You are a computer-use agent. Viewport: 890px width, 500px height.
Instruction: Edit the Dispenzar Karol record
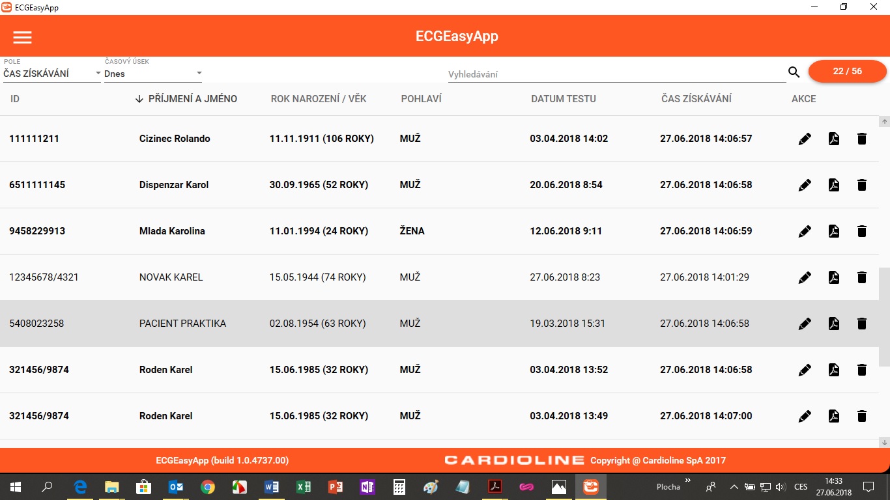pyautogui.click(x=805, y=185)
